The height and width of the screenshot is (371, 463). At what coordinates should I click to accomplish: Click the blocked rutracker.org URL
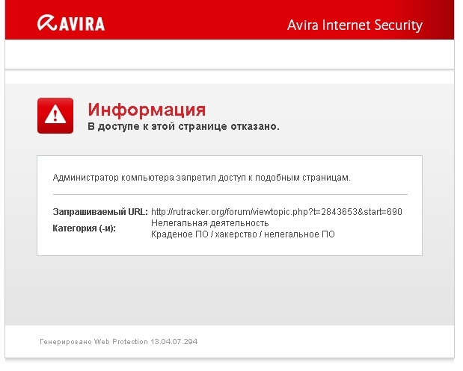277,212
